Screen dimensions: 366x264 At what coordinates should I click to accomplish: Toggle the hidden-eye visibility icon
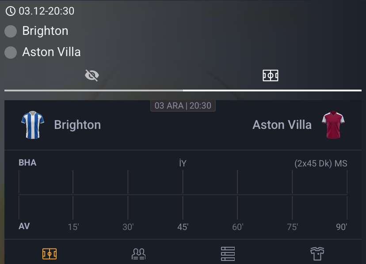tap(91, 75)
